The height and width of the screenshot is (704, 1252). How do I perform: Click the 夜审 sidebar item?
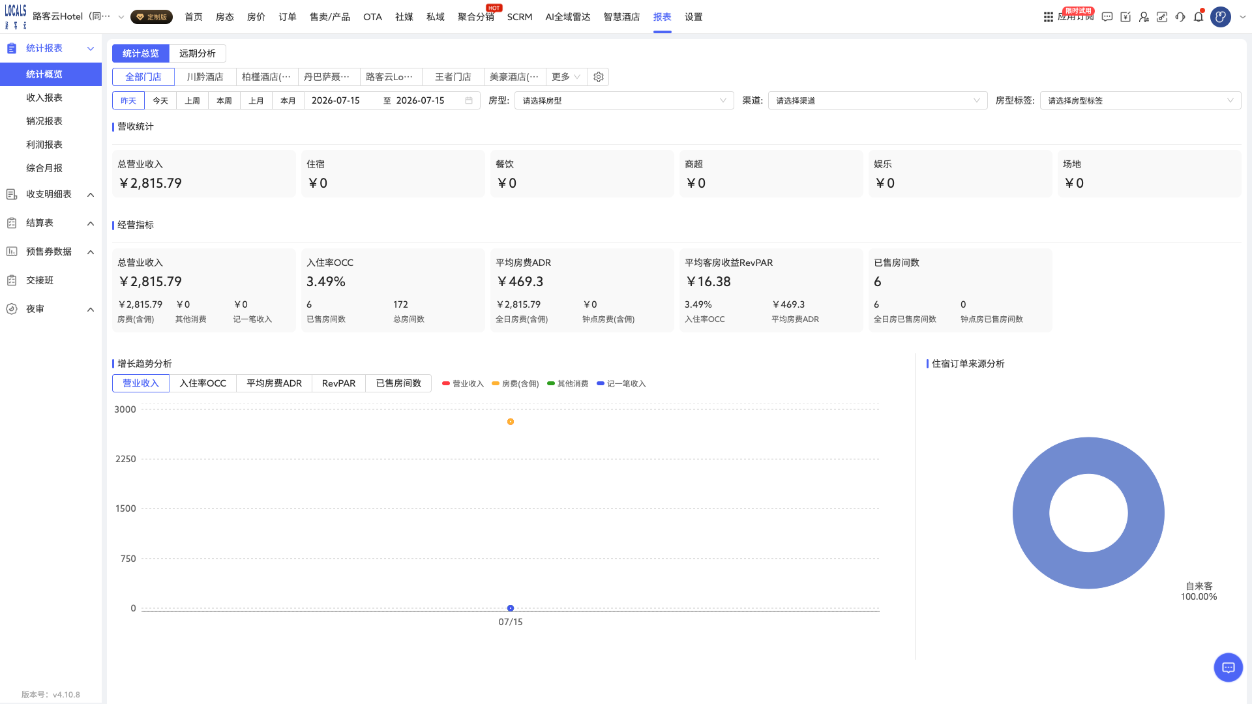point(51,309)
